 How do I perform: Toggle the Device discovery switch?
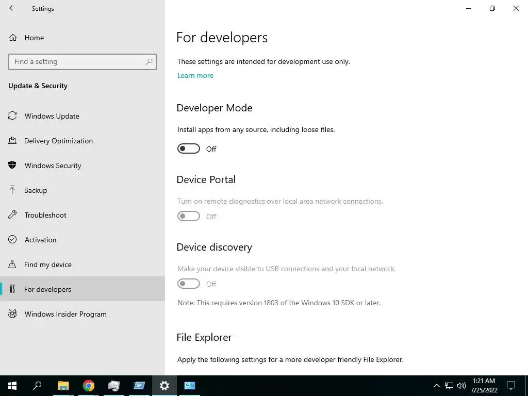point(189,284)
